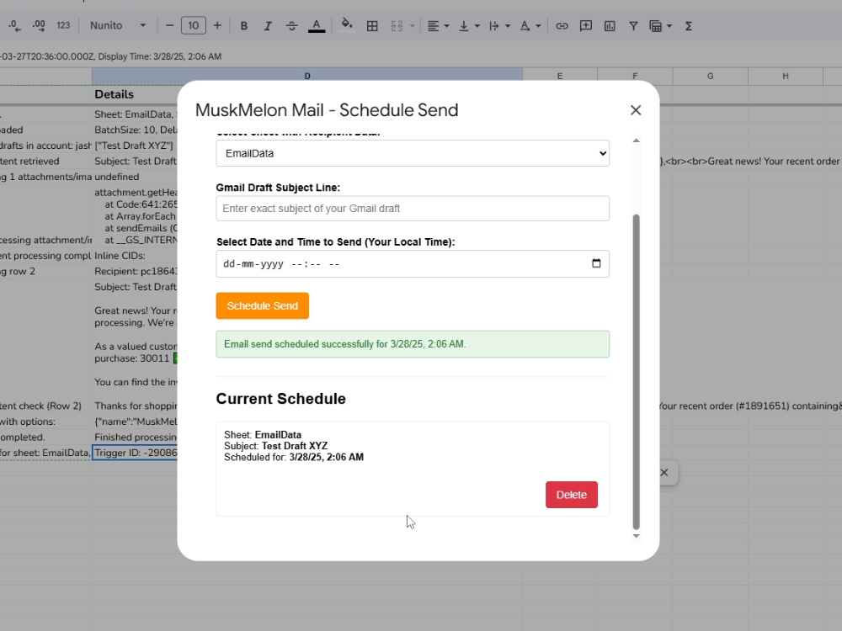The width and height of the screenshot is (842, 631).
Task: Select the column E header
Action: tap(560, 77)
